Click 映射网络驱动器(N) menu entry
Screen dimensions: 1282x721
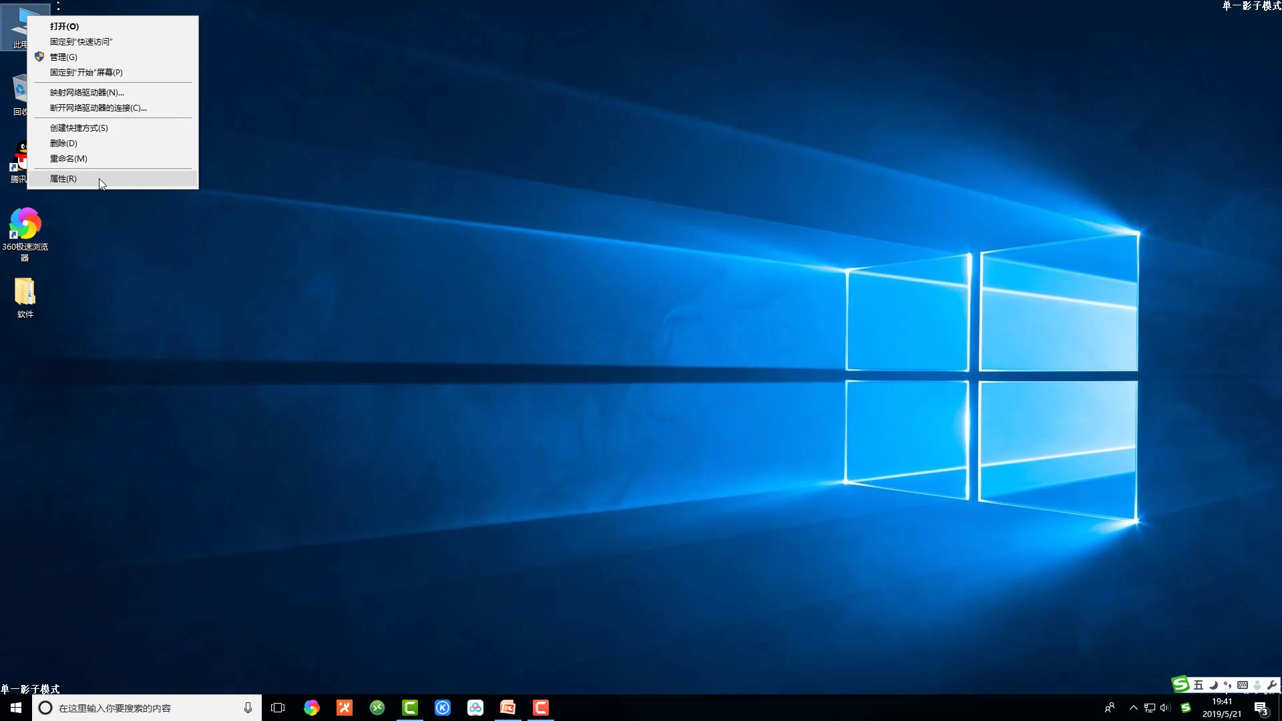pyautogui.click(x=87, y=92)
